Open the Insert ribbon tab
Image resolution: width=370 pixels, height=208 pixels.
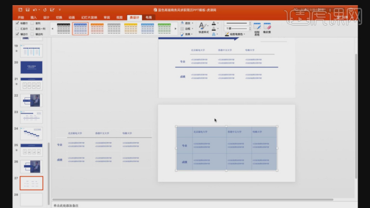(33, 17)
